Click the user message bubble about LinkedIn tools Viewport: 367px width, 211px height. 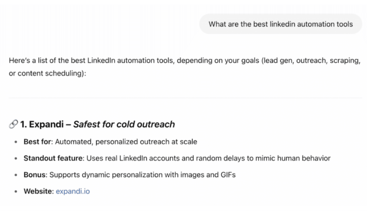point(281,24)
